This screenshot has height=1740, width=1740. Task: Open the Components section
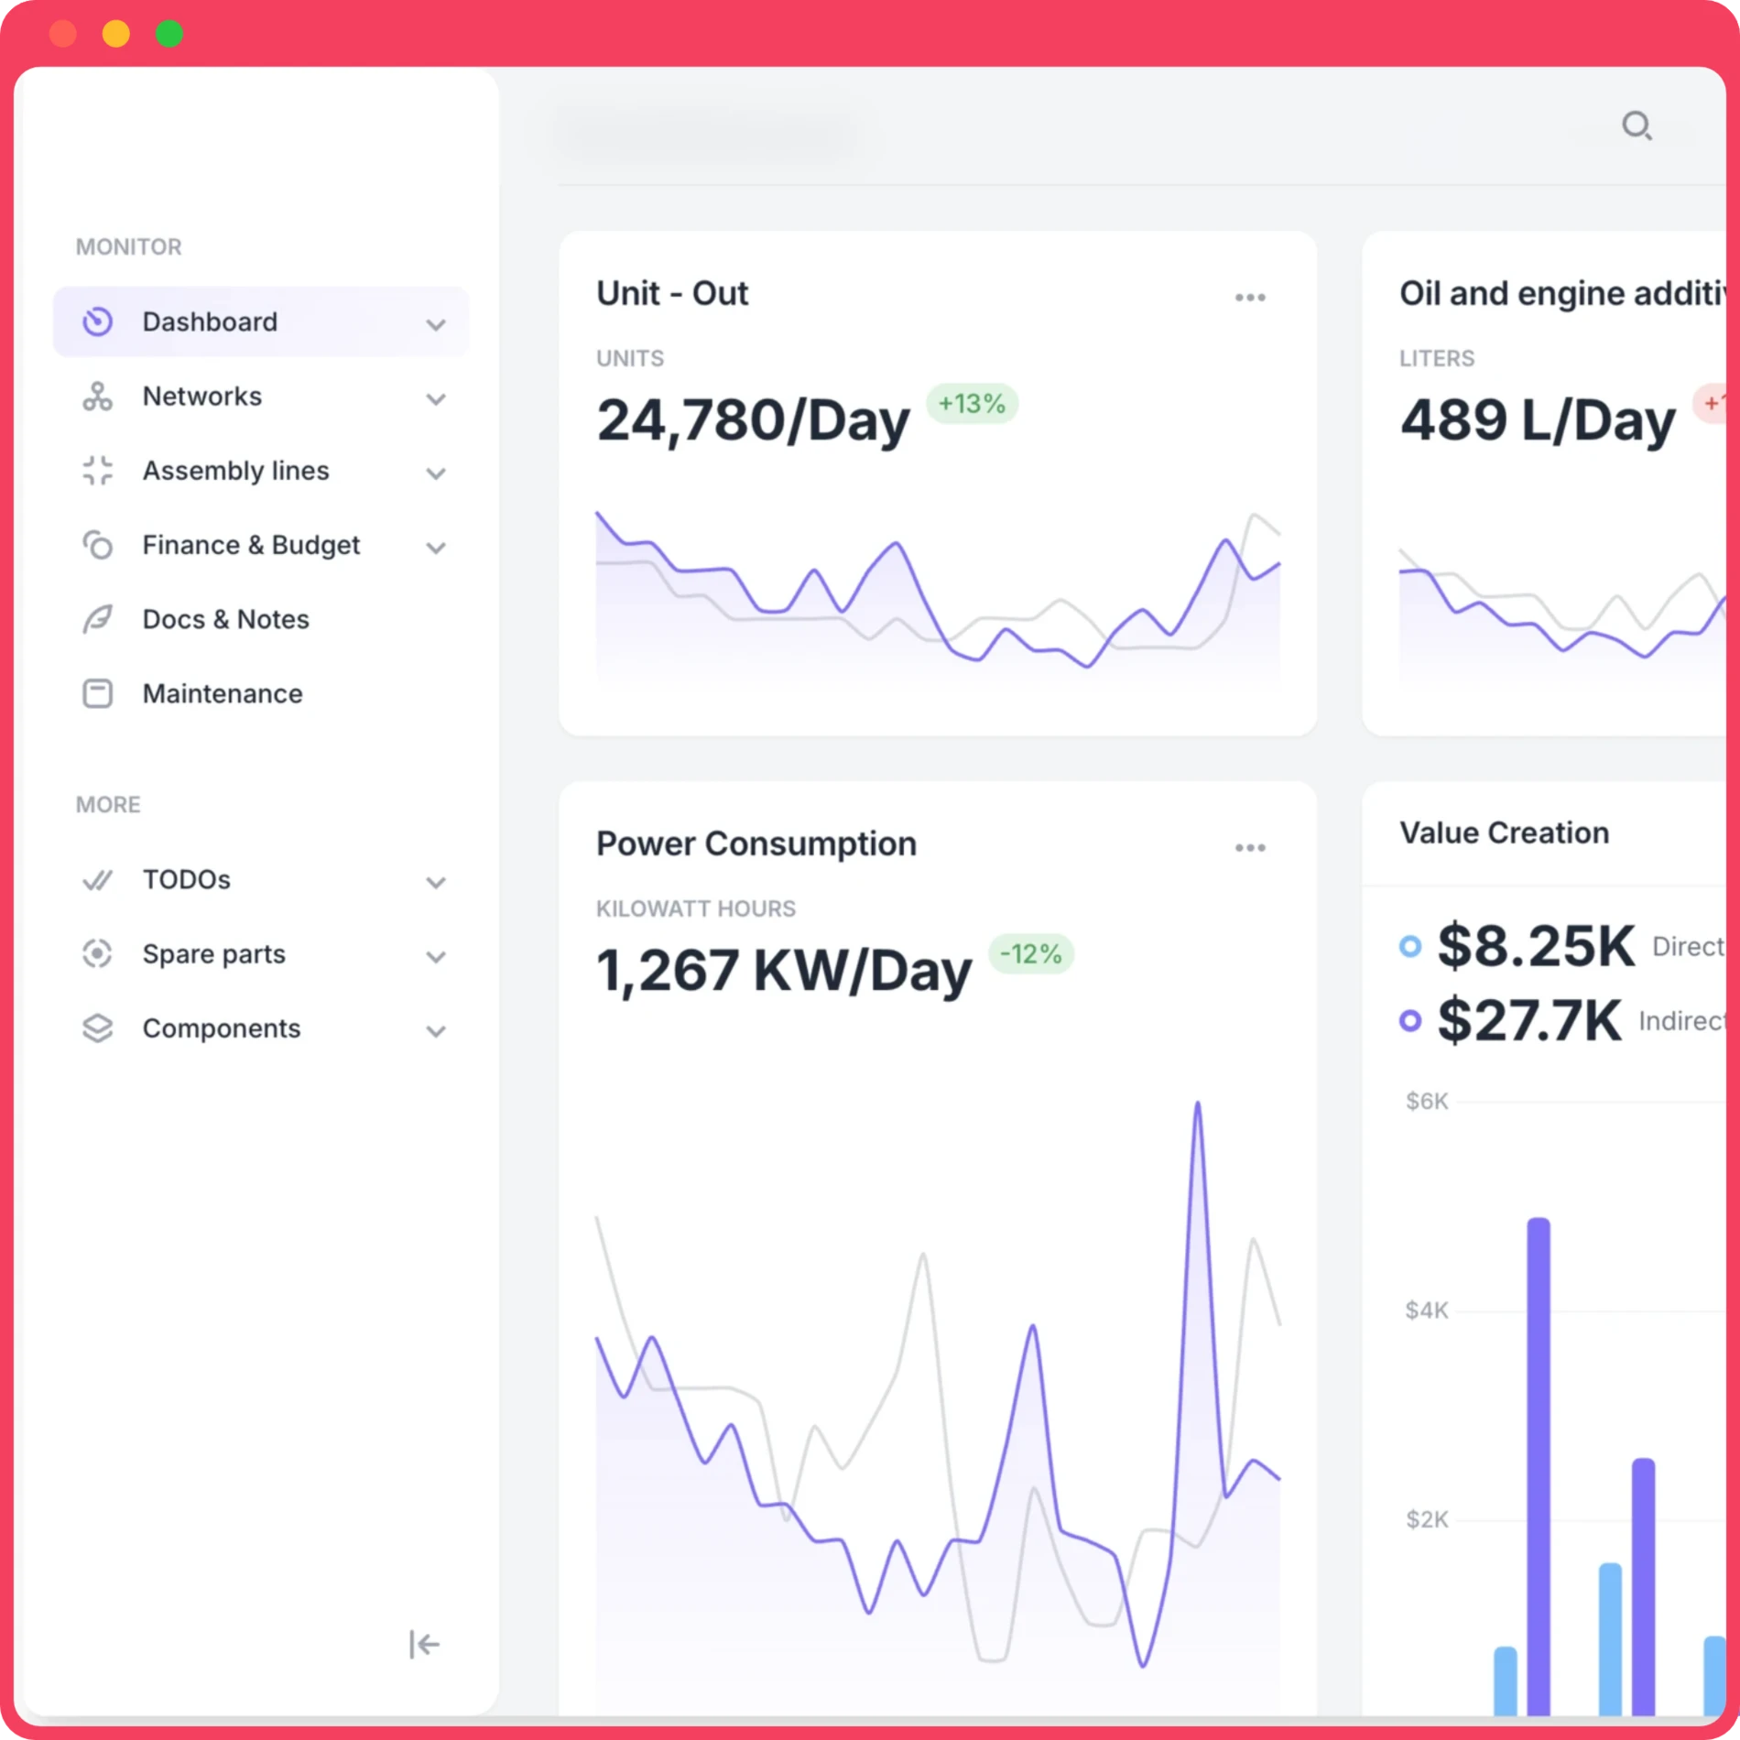[x=261, y=1028]
